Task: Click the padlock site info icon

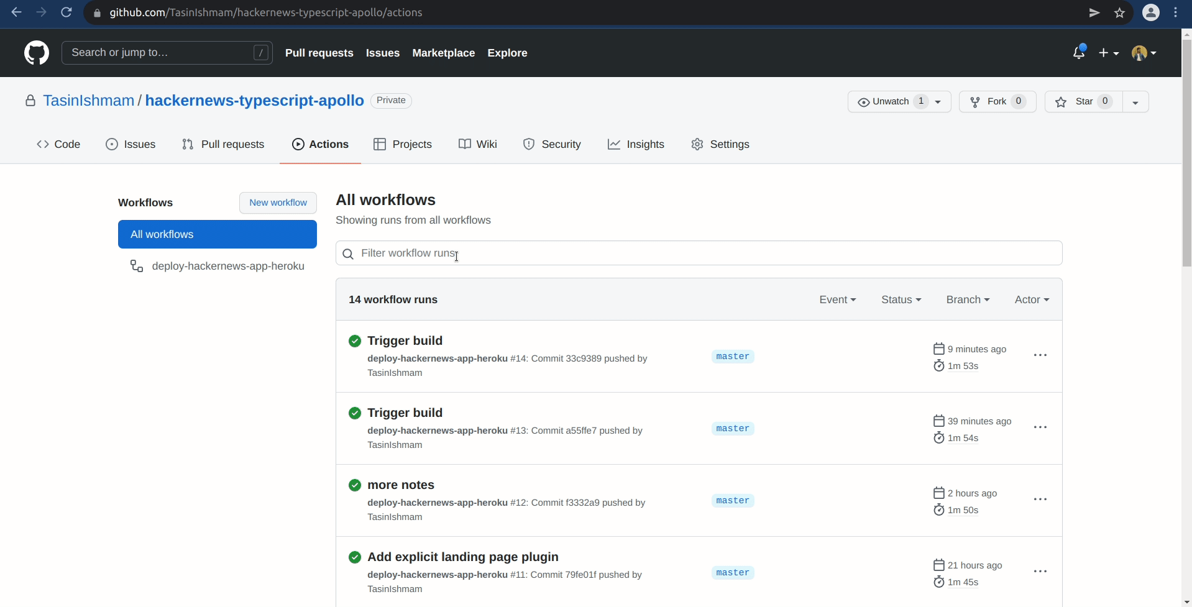Action: (x=97, y=12)
